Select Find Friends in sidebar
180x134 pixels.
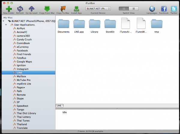(28, 54)
